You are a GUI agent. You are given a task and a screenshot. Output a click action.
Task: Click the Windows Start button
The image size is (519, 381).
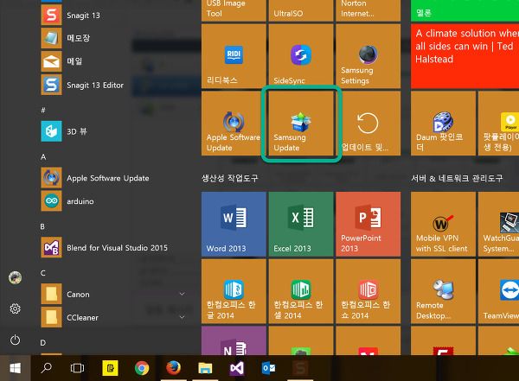click(x=16, y=368)
